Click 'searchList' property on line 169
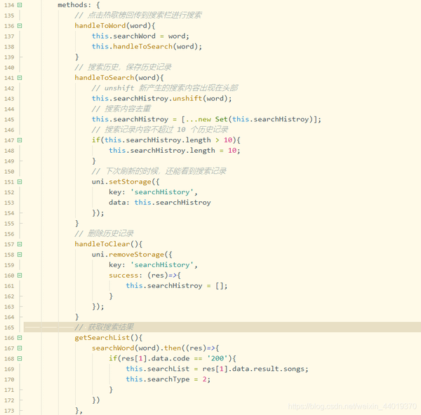 coord(168,369)
